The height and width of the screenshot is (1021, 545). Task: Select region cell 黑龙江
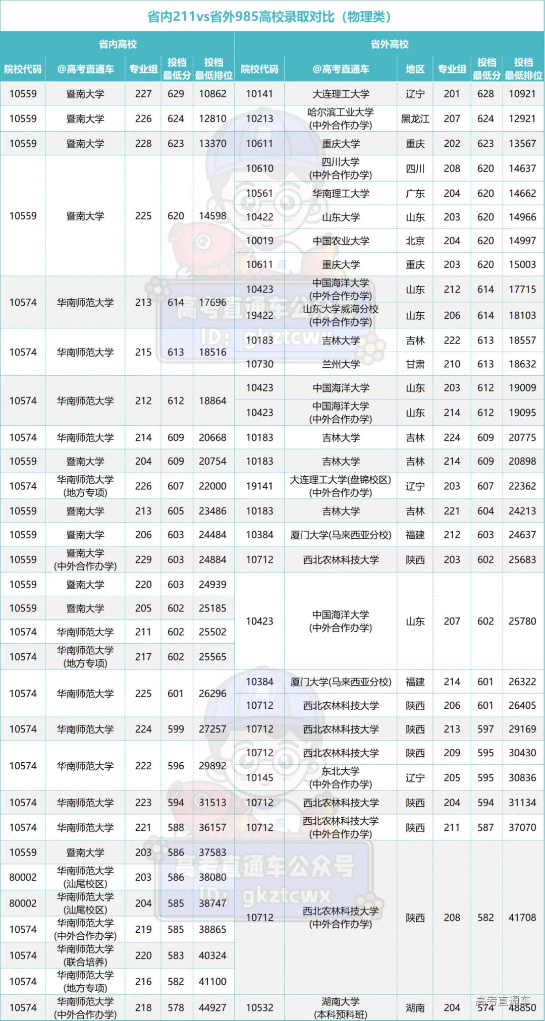(x=415, y=119)
